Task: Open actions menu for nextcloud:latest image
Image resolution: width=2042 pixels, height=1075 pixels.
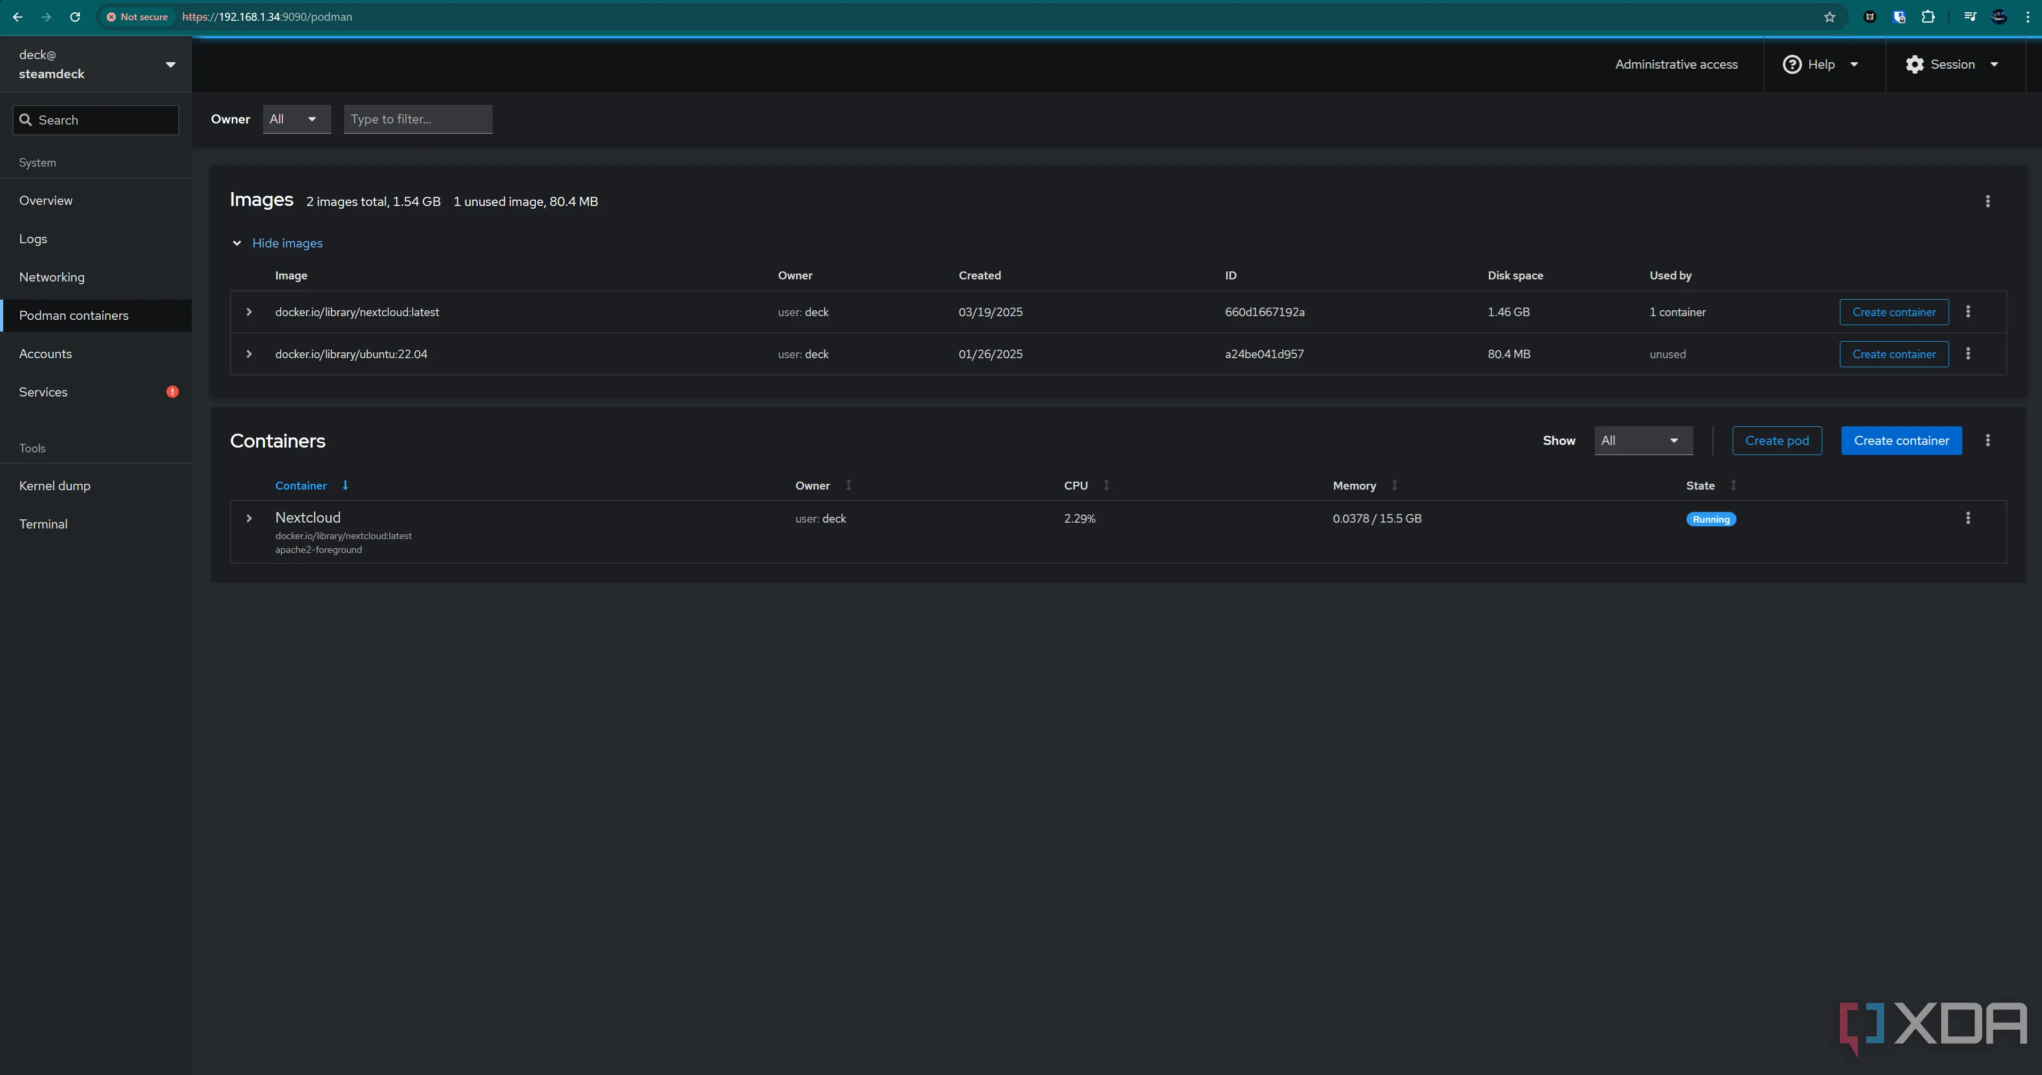Action: click(1967, 311)
